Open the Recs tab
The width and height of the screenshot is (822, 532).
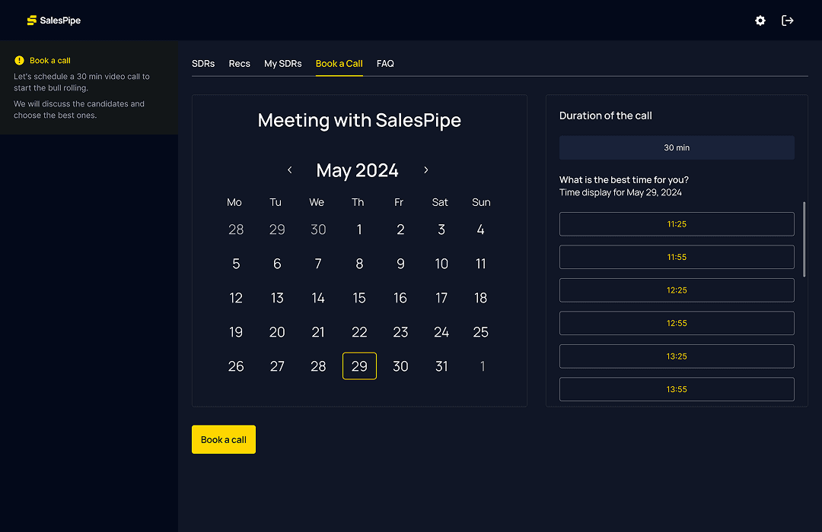[239, 64]
